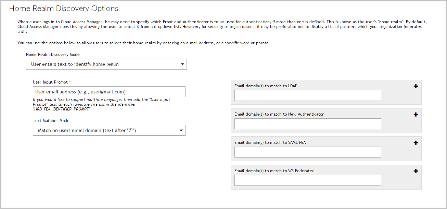Click the User Input Prompt label
The width and height of the screenshot is (447, 209).
(51, 82)
